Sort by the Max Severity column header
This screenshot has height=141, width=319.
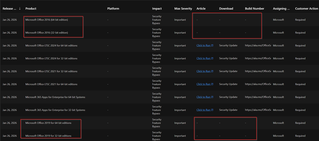pyautogui.click(x=183, y=8)
